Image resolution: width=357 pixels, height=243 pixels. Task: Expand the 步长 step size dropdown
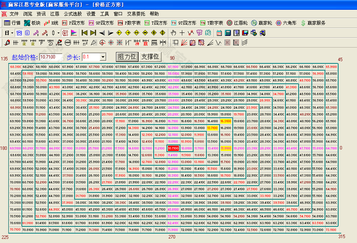103,57
